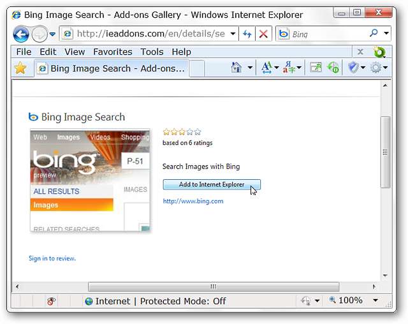Screen dimensions: 408x324
Task: Click the translate icon in toolbar
Action: tap(289, 68)
